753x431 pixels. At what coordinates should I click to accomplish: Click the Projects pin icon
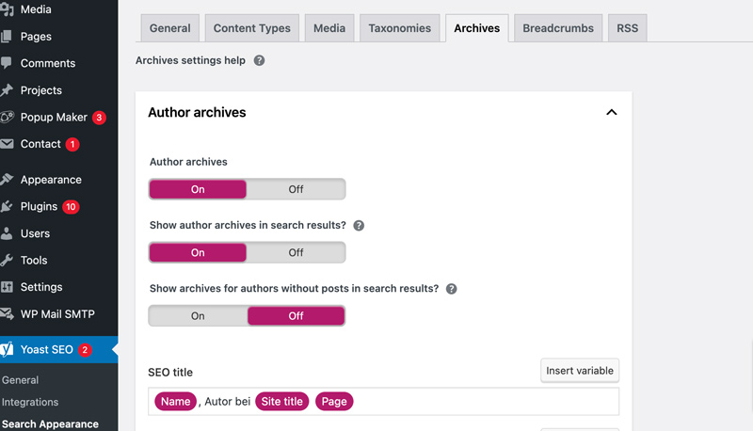click(x=7, y=89)
